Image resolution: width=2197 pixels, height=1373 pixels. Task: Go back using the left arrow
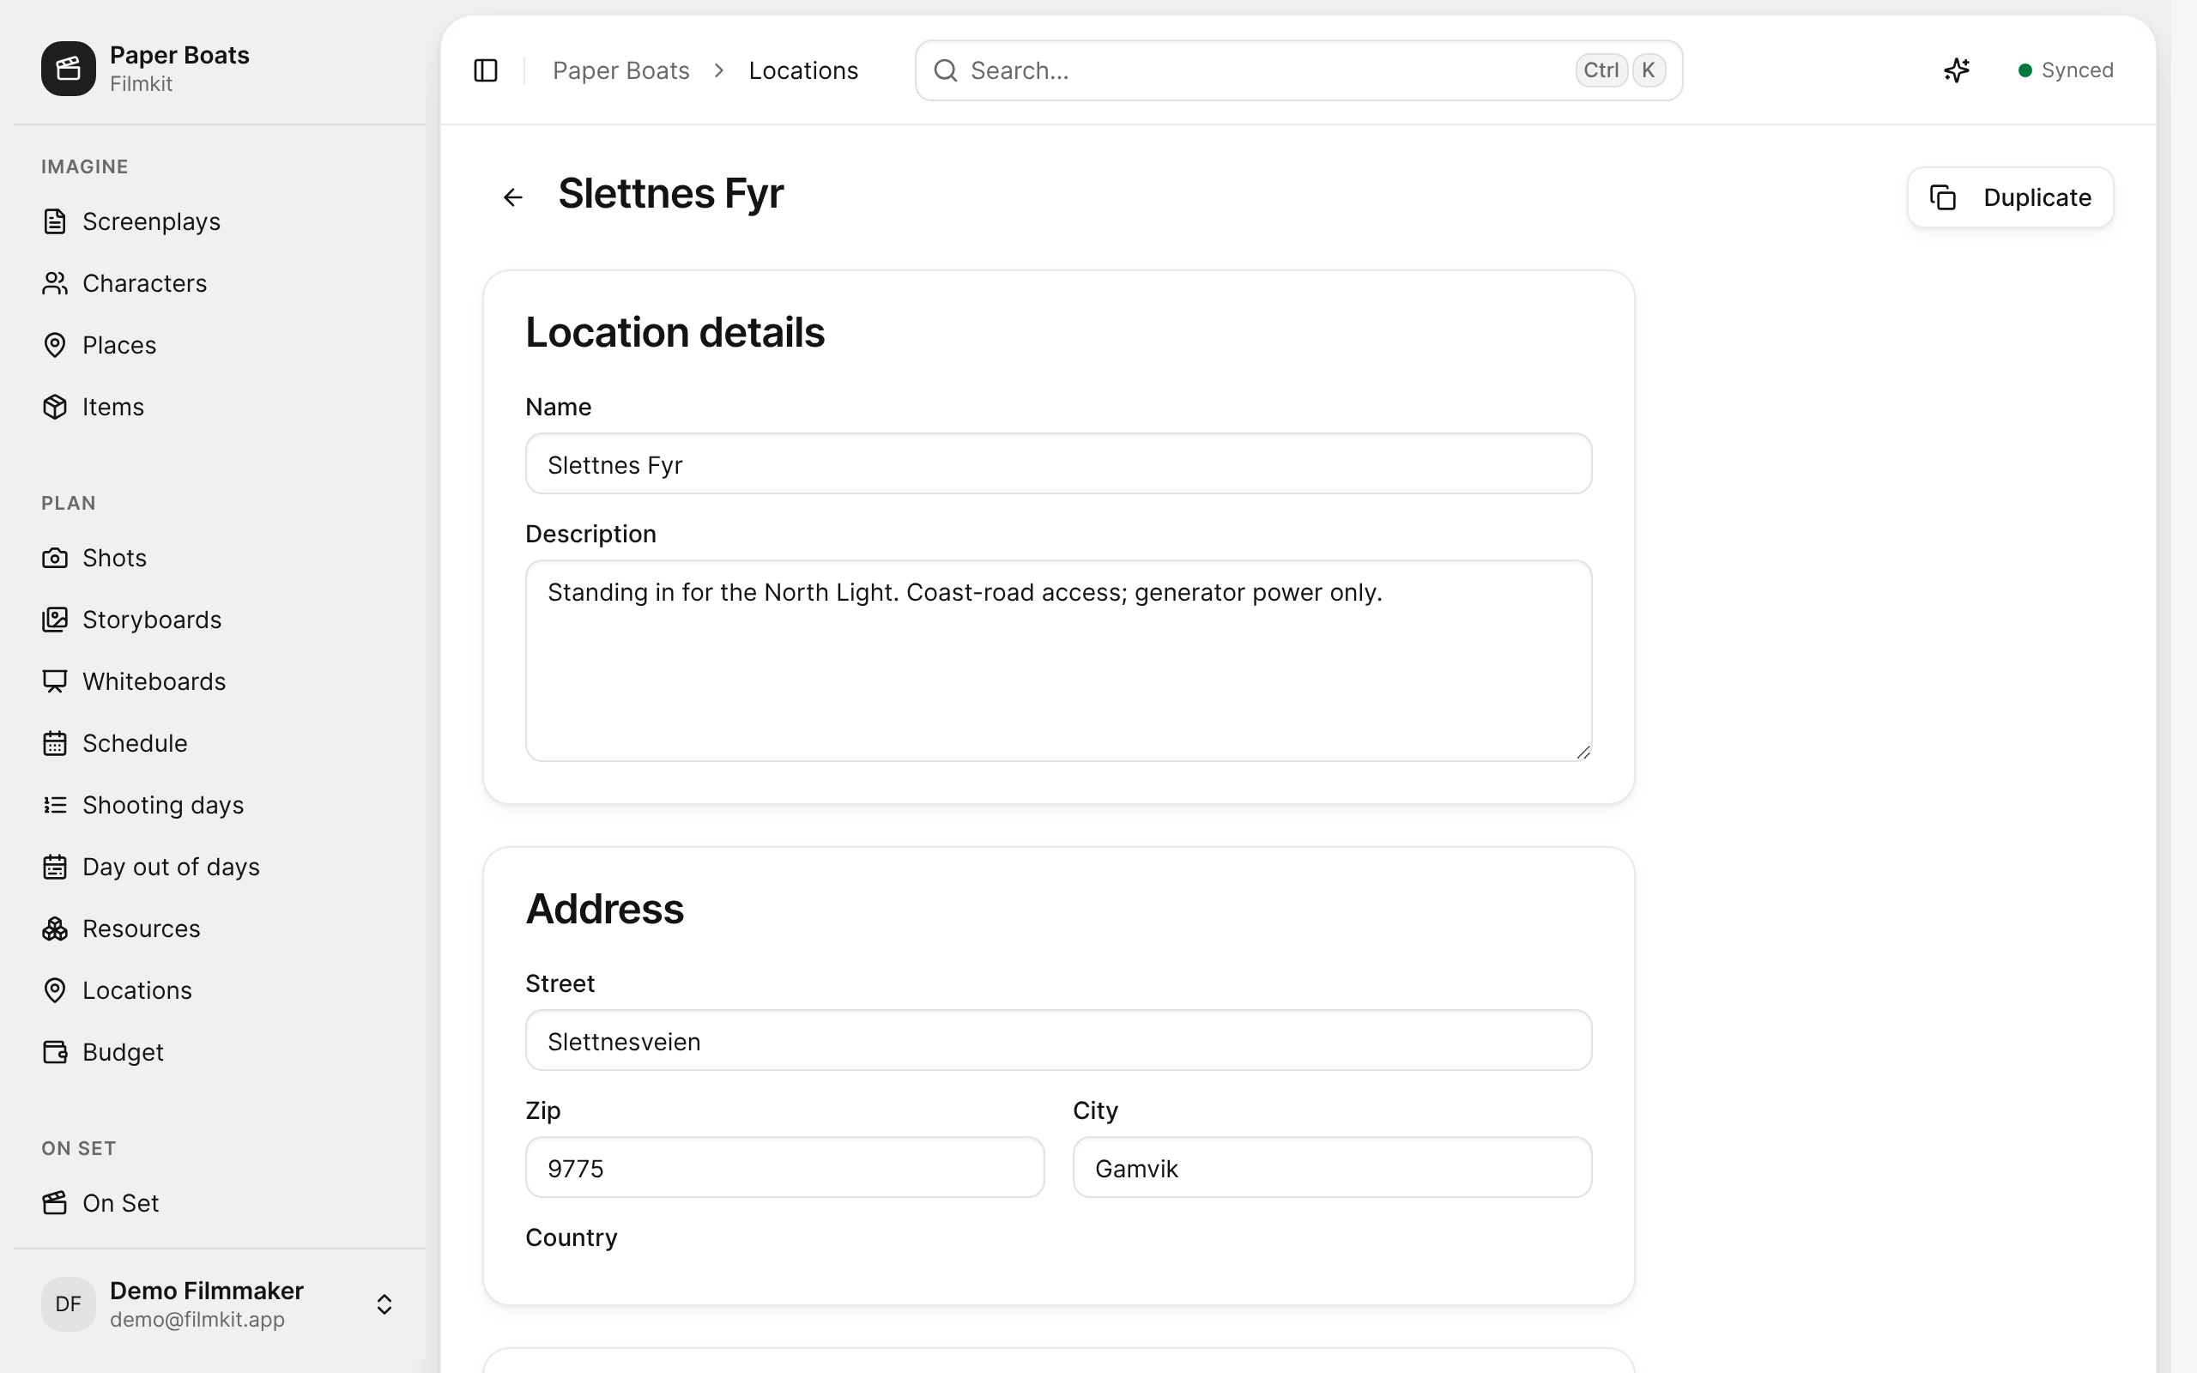513,197
